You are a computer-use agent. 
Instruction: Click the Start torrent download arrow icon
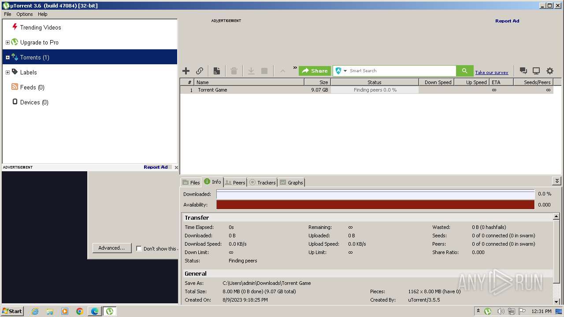251,71
